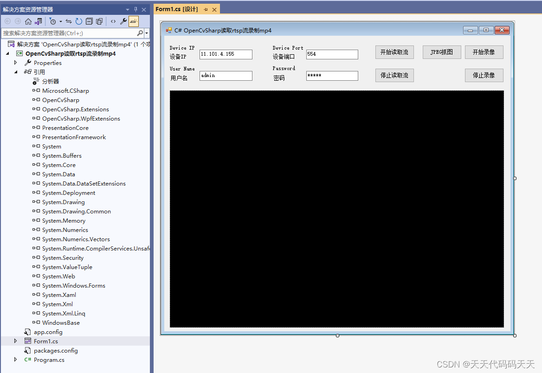The image size is (542, 373).
Task: Toggle Preview Selected Items highlighted icon
Action: click(134, 21)
